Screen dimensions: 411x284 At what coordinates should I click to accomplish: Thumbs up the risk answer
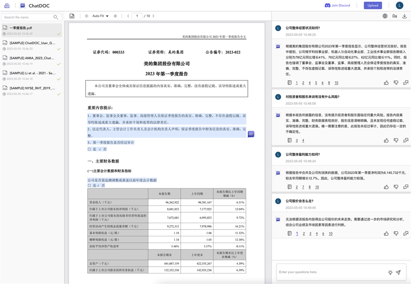(386, 140)
